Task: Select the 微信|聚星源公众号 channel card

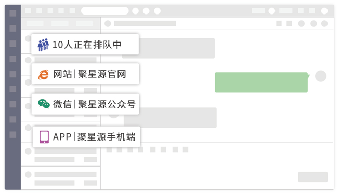Action: (85, 104)
